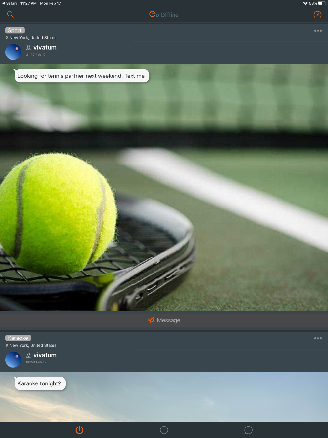Viewport: 328px width, 438px height.
Task: Tap location pin on Sport post
Action: click(7, 38)
